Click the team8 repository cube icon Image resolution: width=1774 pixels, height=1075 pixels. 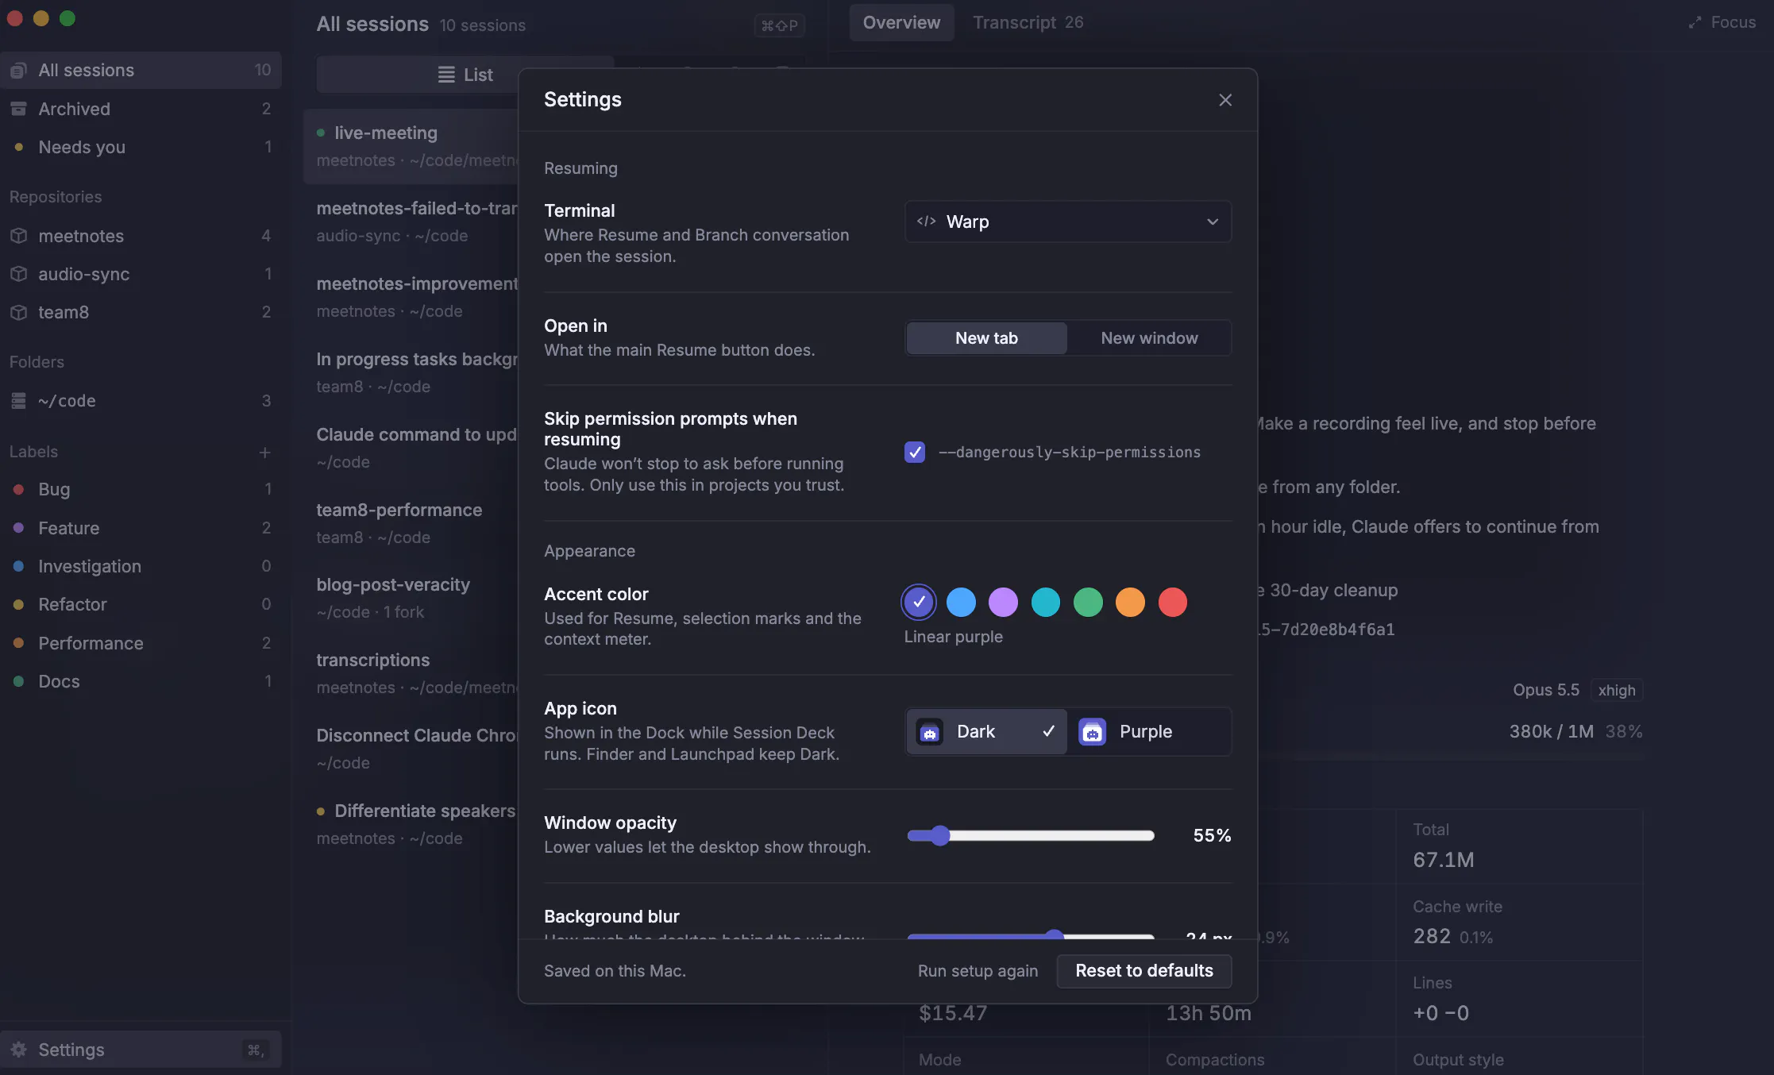[19, 312]
